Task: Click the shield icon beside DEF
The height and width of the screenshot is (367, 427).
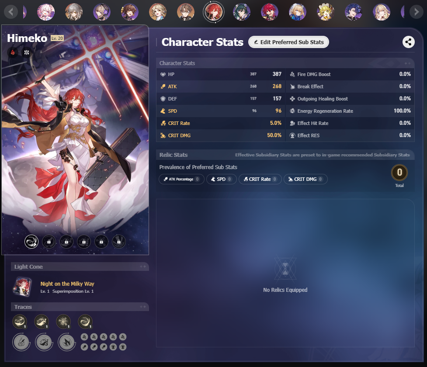Action: tap(163, 99)
